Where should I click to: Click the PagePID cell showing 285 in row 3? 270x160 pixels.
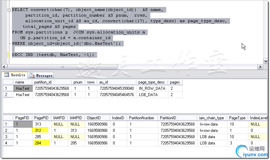42,137
